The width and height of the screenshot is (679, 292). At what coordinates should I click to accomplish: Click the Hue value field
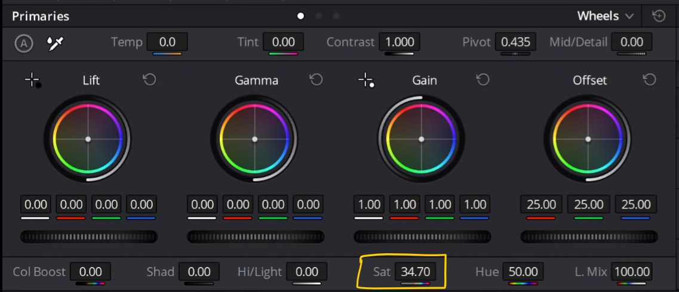click(523, 272)
